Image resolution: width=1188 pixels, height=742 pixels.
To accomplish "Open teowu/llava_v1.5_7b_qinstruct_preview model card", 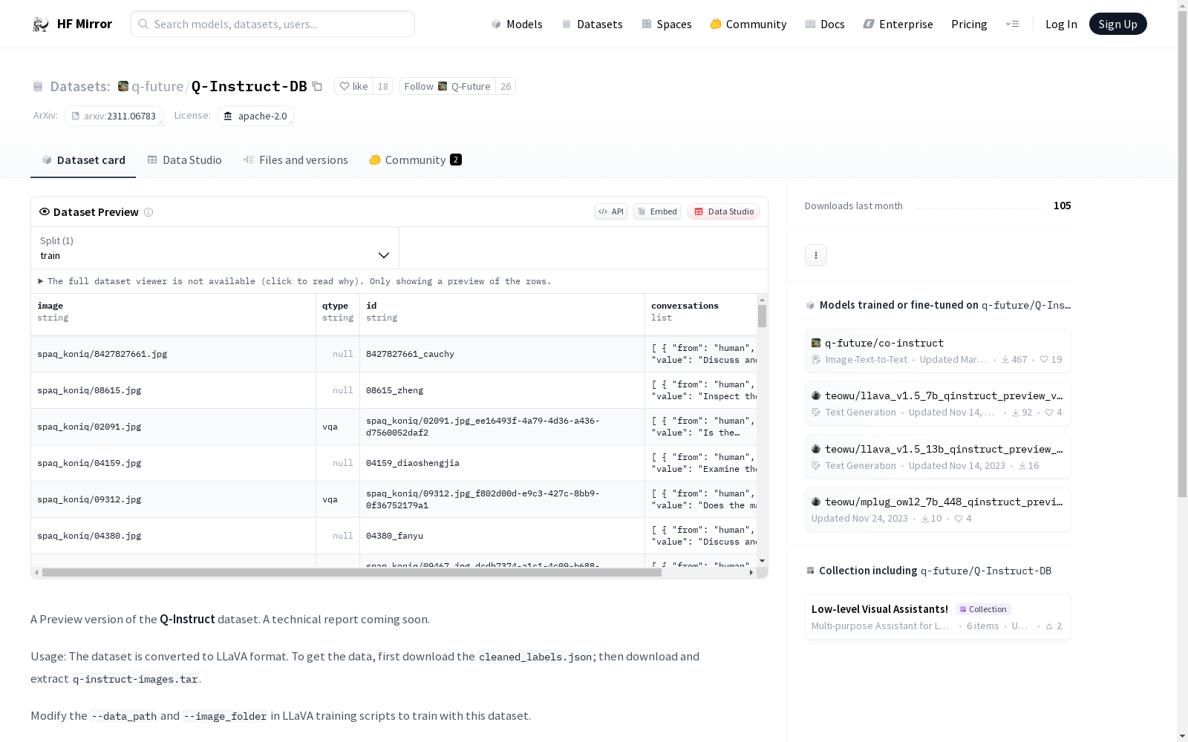I will (x=938, y=404).
